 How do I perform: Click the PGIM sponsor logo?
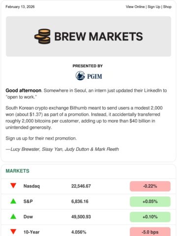coord(88,76)
